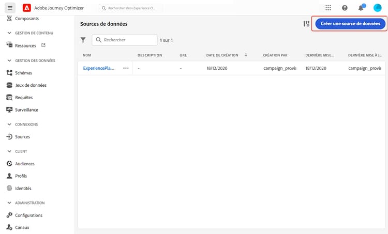Image resolution: width=388 pixels, height=234 pixels.
Task: Open the filter funnel icon
Action: pyautogui.click(x=83, y=40)
